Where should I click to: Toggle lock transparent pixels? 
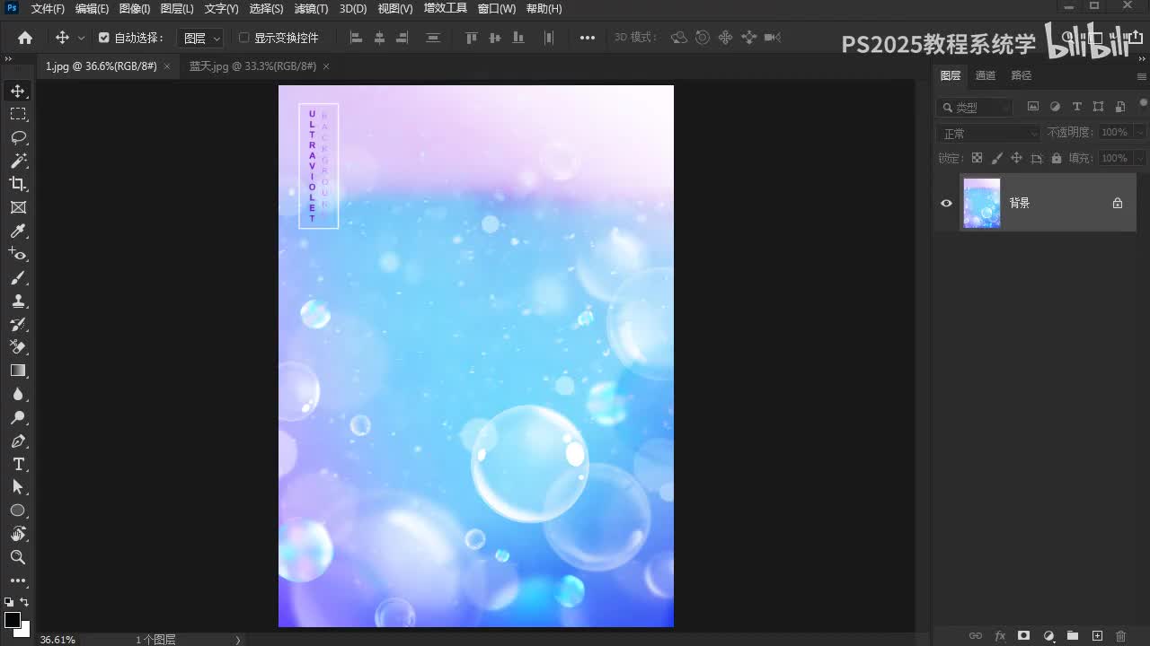[977, 158]
